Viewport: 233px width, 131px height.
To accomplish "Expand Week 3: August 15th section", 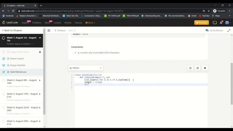I will (40, 94).
